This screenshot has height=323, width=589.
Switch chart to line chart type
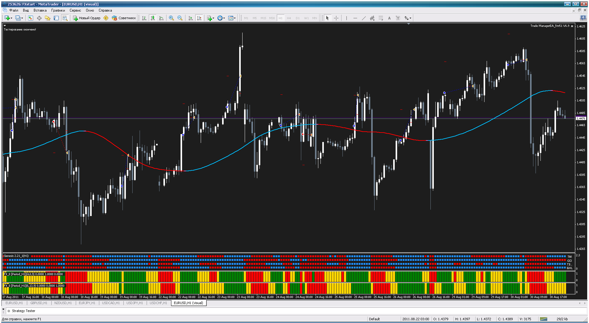[161, 18]
